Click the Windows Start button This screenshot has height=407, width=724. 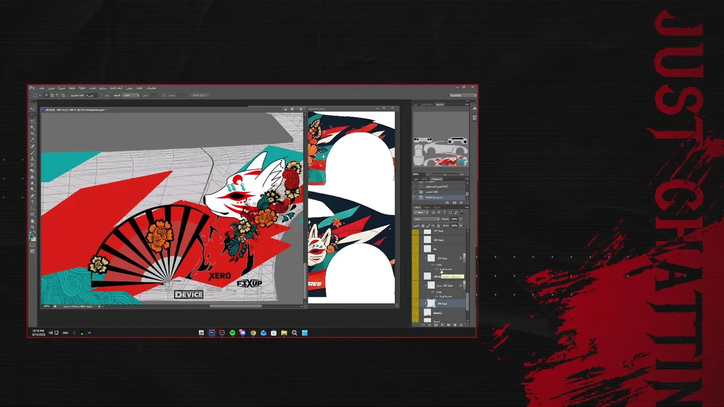(x=304, y=333)
